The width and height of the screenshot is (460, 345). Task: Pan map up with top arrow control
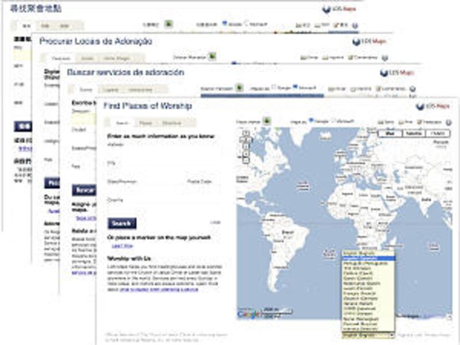[246, 133]
